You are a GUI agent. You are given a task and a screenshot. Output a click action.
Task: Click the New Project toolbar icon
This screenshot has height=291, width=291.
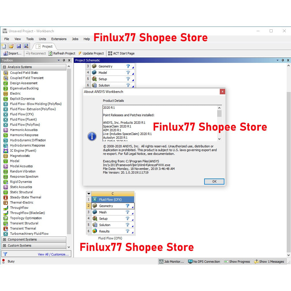click(x=4, y=46)
